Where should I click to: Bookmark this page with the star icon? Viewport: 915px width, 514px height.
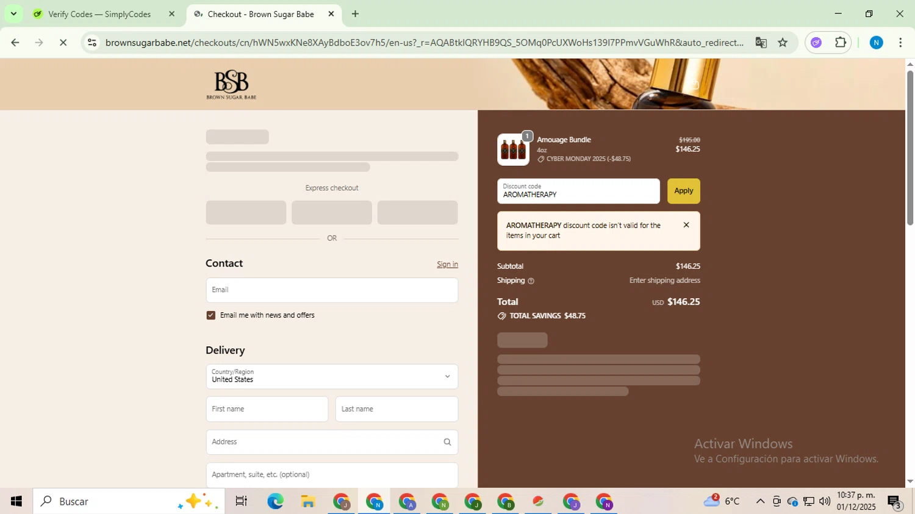783,43
